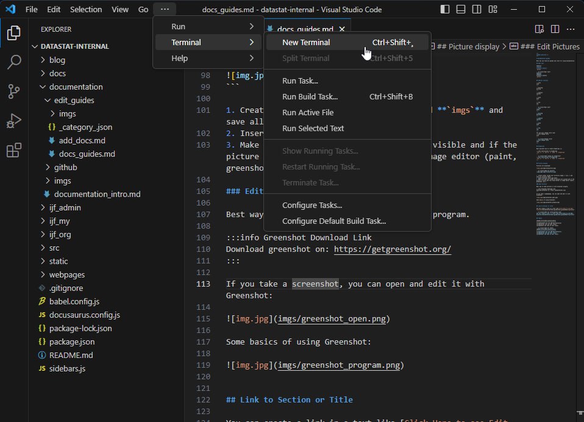Open the Run and Debug view
This screenshot has width=584, height=422.
point(14,121)
